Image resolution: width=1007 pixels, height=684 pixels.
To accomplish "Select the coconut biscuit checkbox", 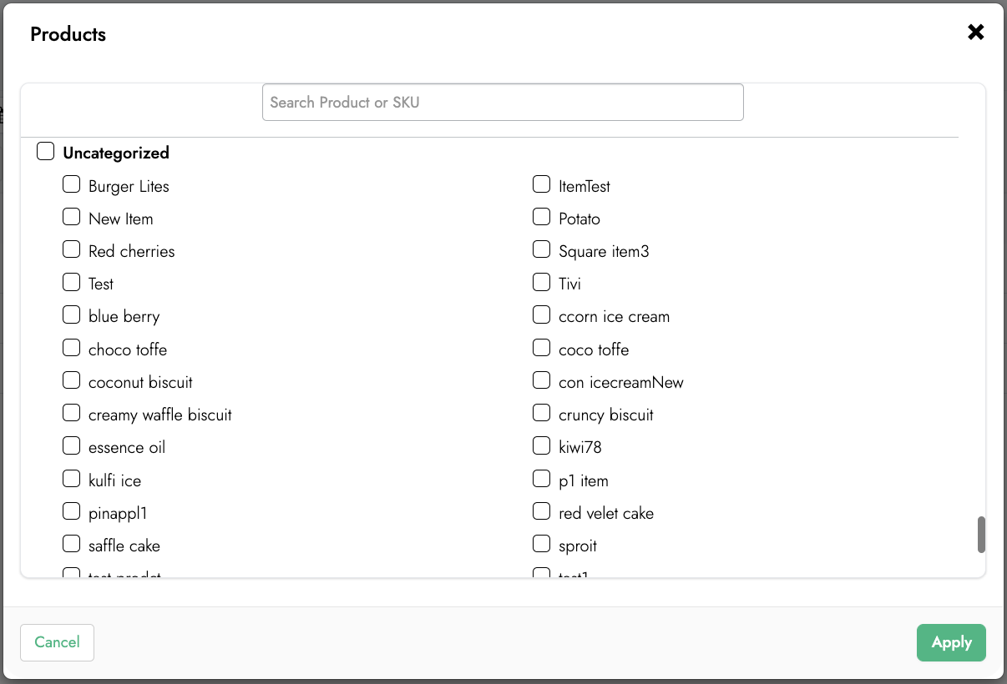I will [x=72, y=380].
